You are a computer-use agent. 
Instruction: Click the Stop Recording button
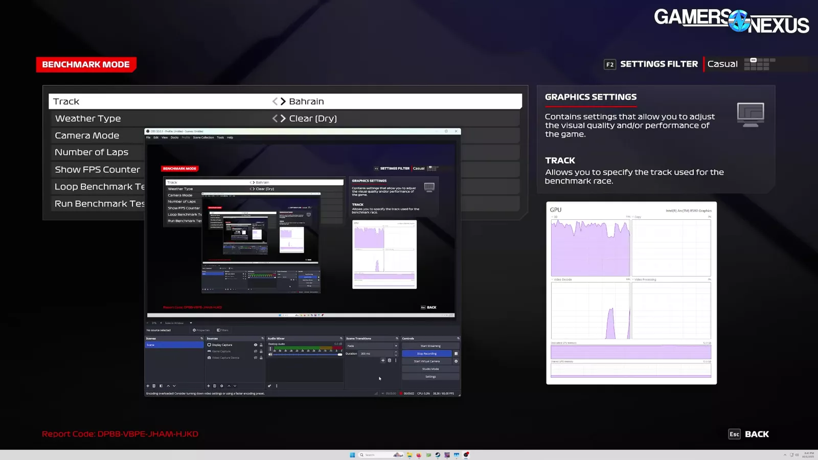coord(426,354)
